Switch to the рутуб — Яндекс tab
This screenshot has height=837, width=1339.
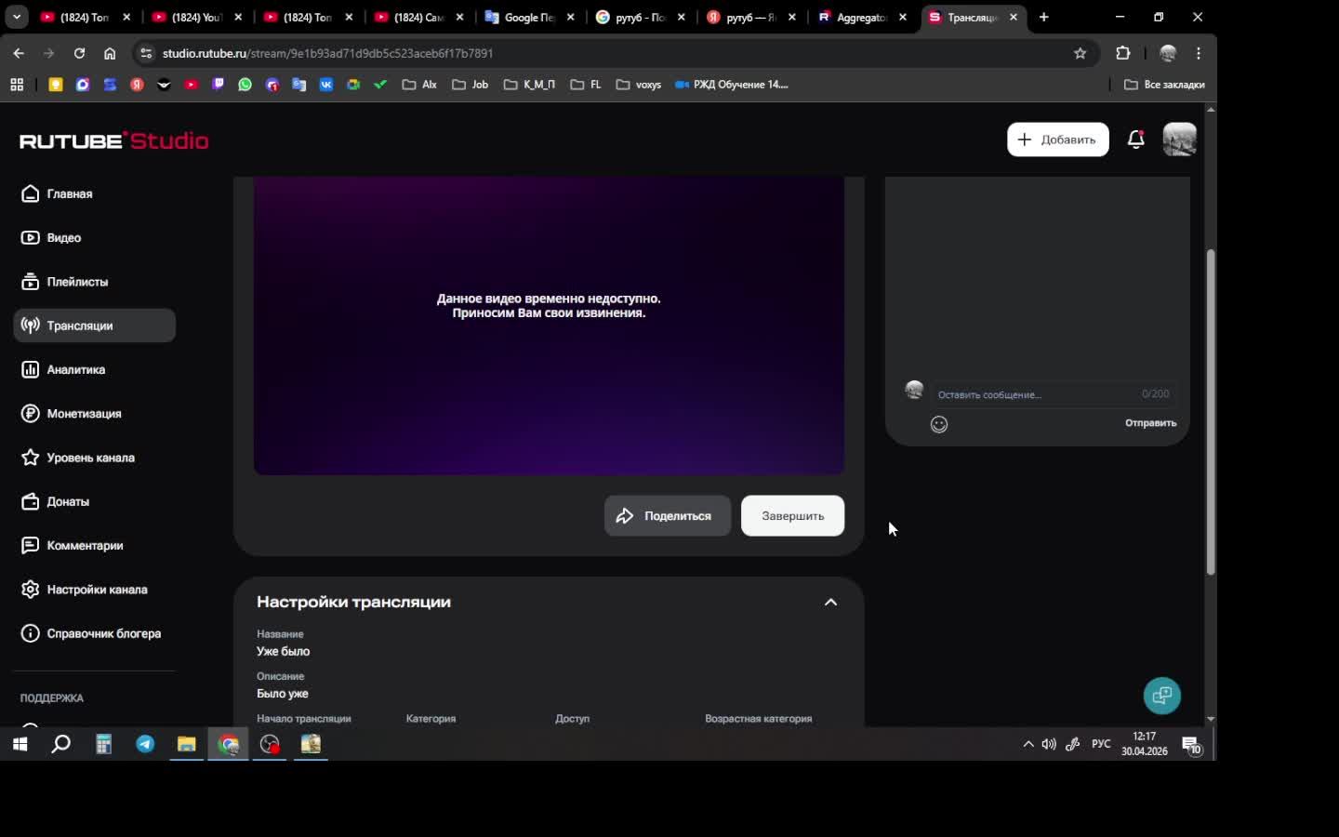click(x=750, y=17)
